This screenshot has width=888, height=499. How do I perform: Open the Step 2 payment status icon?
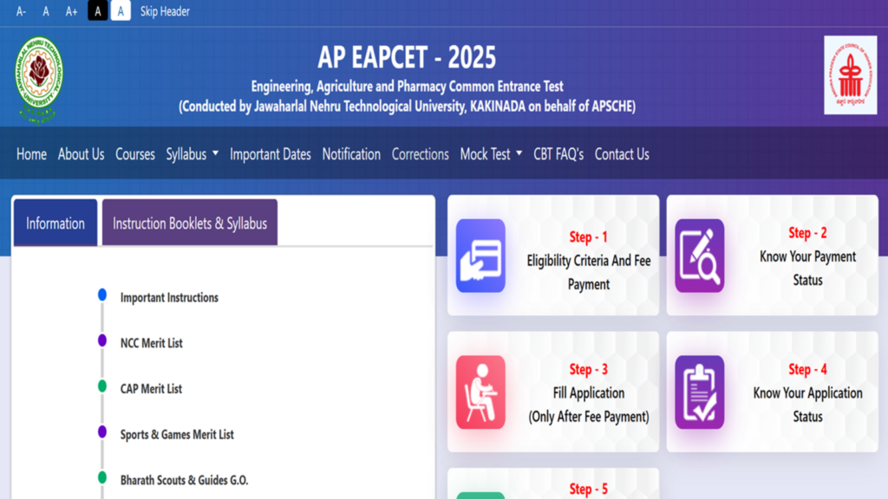700,256
